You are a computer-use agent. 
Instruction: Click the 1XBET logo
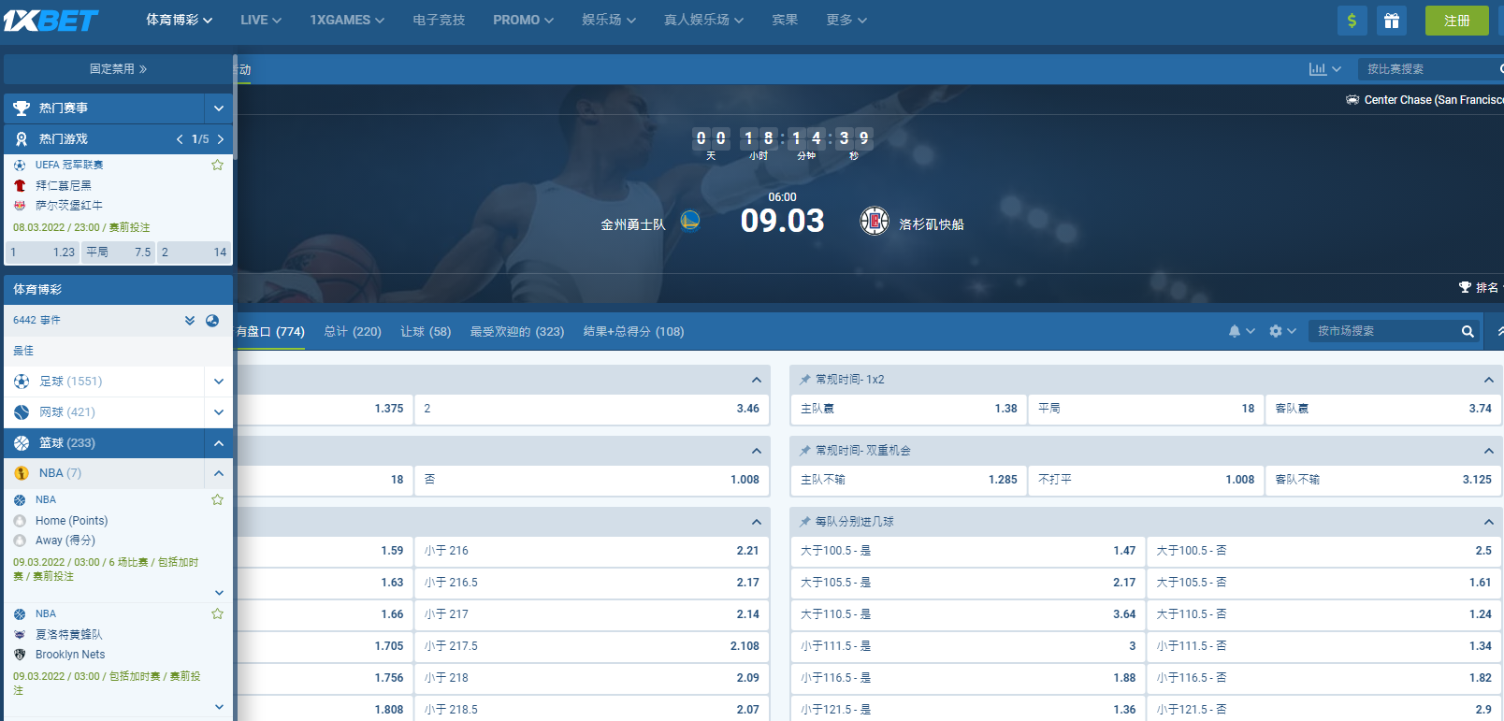[x=51, y=20]
